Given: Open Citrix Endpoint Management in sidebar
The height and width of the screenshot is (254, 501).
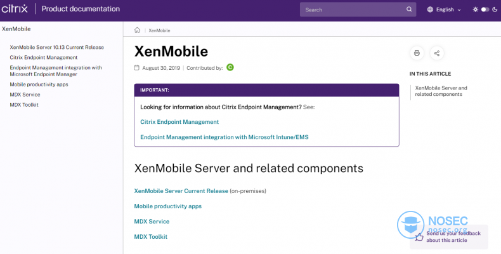Looking at the screenshot, I should 44,58.
